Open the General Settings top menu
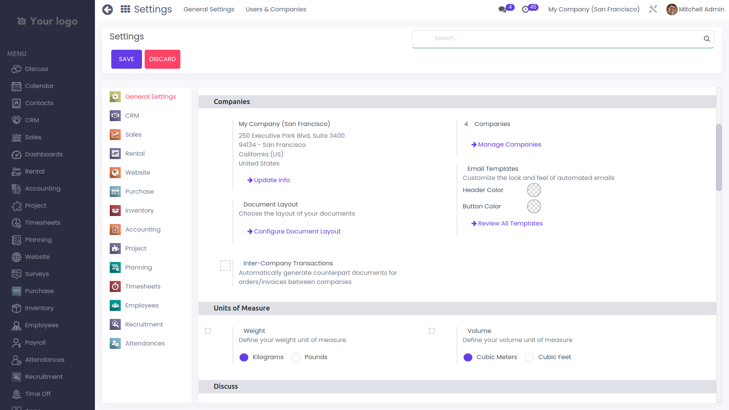 pyautogui.click(x=209, y=9)
